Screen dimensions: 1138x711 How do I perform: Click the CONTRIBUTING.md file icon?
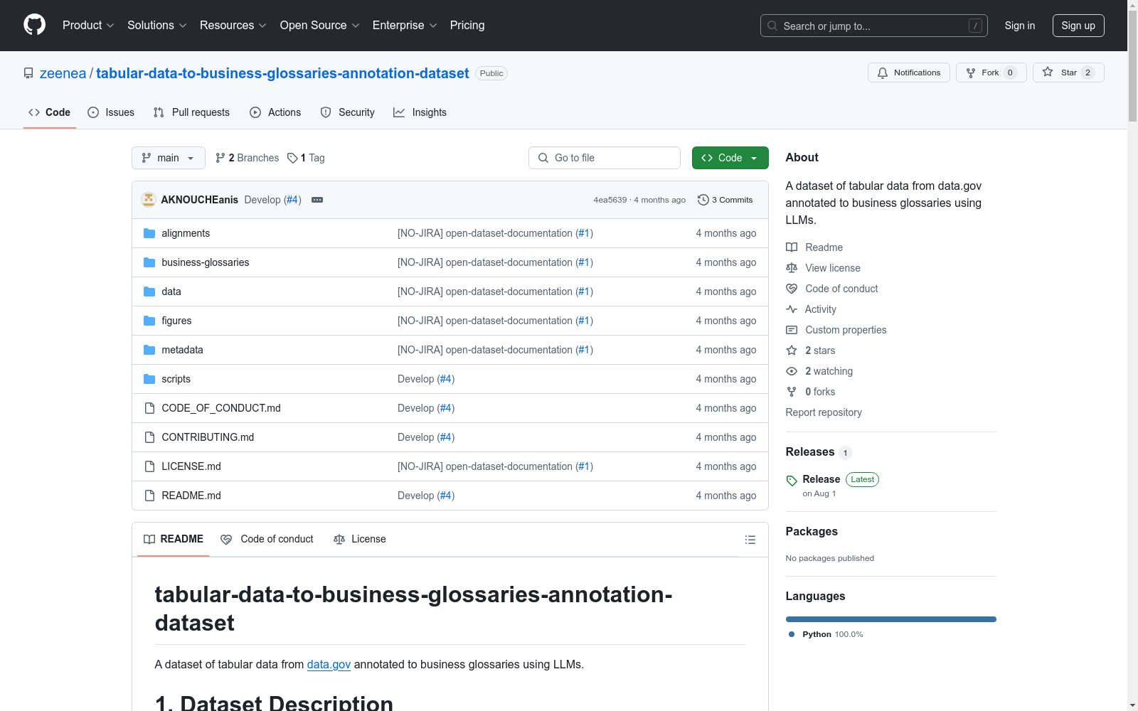(149, 437)
